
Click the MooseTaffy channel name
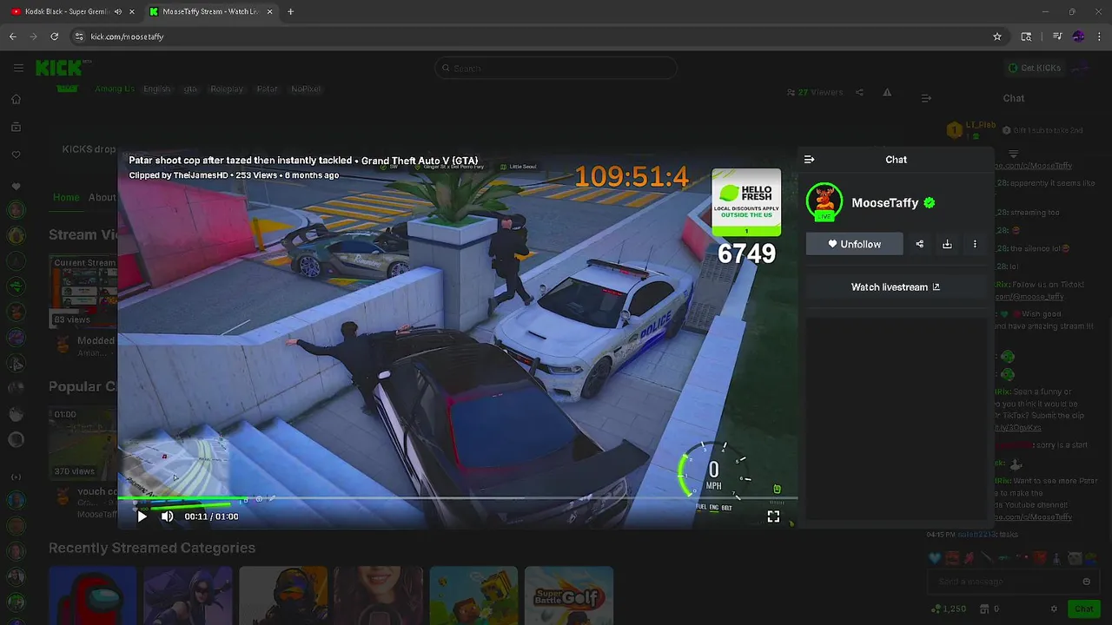[x=885, y=203]
